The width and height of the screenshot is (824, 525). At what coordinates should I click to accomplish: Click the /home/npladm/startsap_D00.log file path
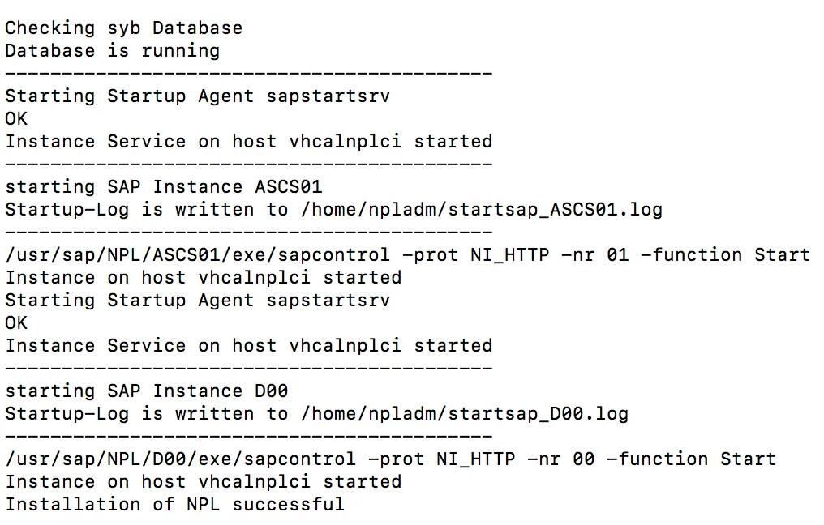coord(464,414)
